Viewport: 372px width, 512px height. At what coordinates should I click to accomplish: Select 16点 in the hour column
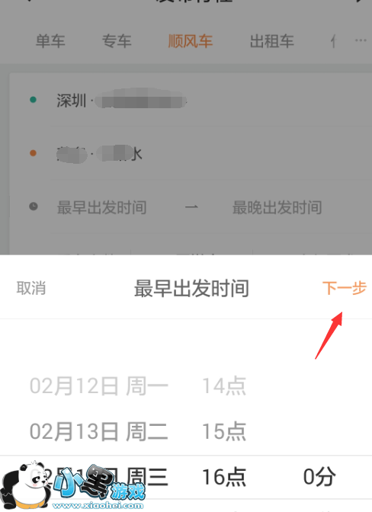click(223, 477)
